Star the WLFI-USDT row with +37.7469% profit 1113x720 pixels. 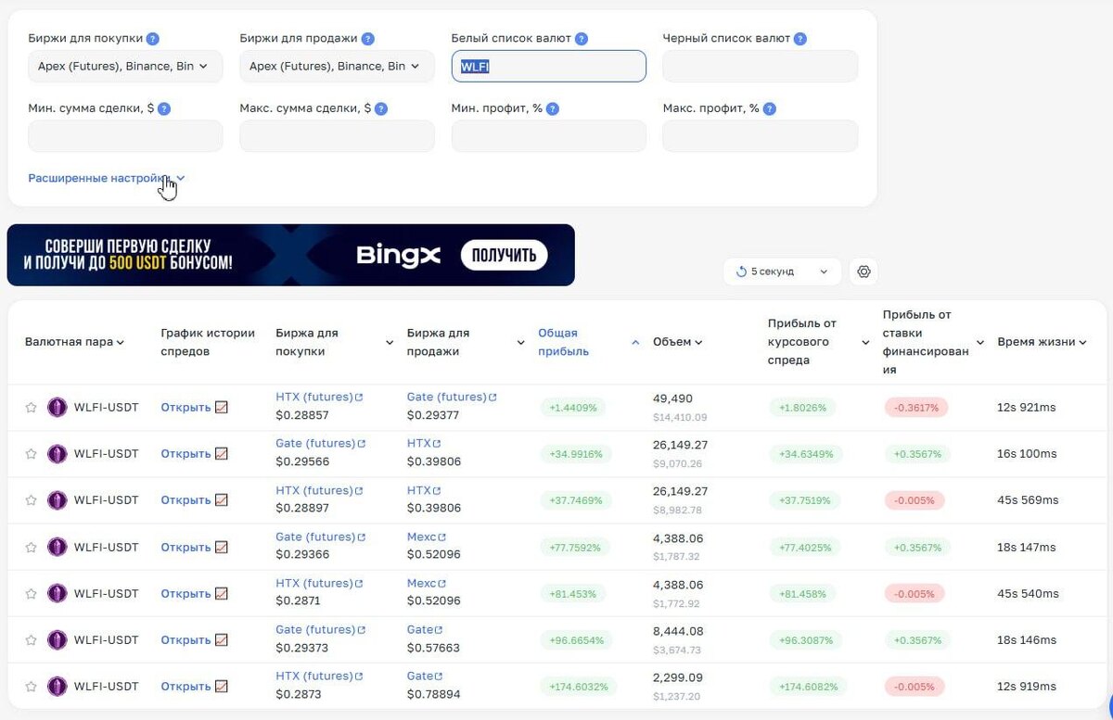31,500
